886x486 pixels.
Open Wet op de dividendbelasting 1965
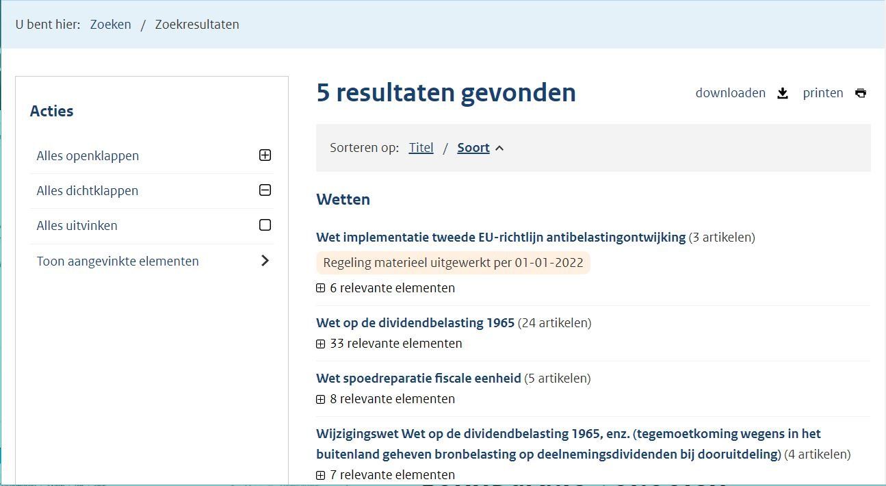pos(415,323)
